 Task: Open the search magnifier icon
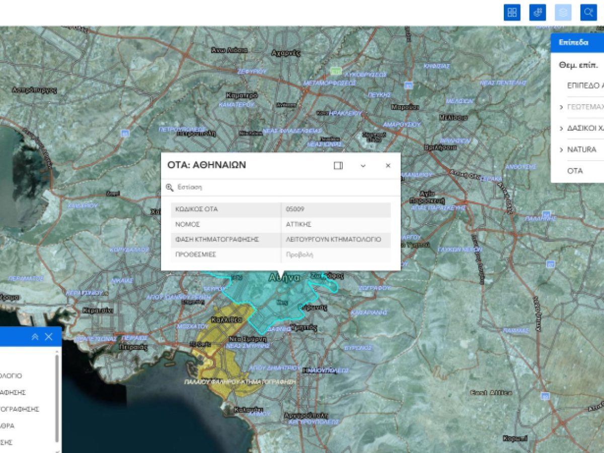click(588, 13)
